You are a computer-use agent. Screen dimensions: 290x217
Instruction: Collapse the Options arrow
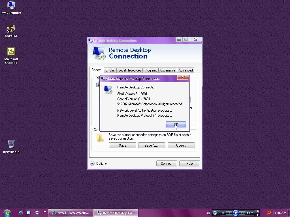point(92,164)
